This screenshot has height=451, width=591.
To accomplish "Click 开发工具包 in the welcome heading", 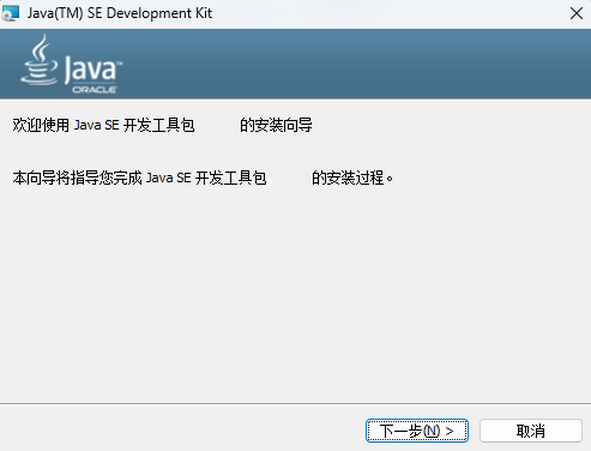I will (159, 126).
